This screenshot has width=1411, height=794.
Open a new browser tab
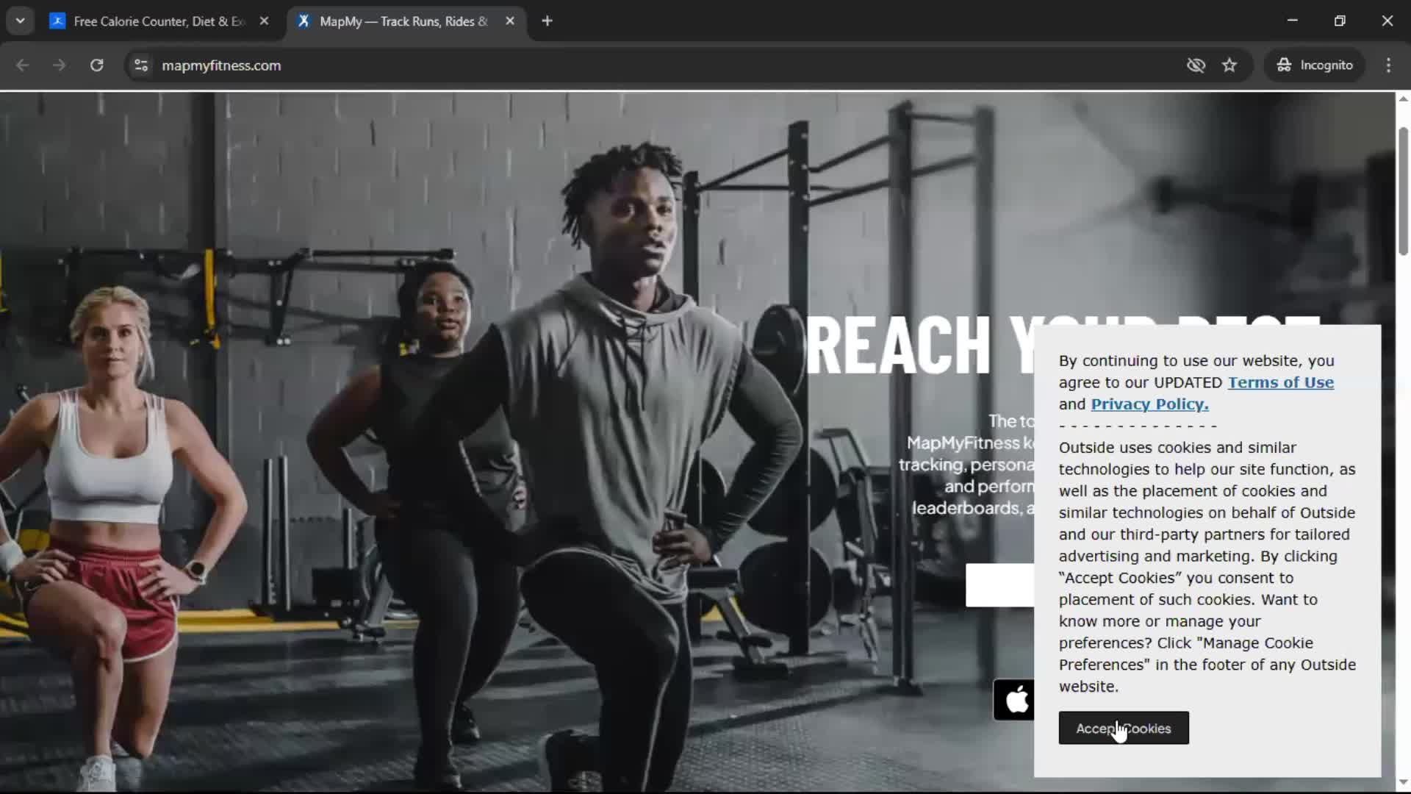[x=547, y=21]
